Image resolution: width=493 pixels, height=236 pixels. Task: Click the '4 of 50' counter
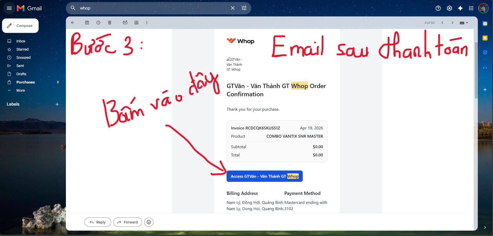coord(429,23)
